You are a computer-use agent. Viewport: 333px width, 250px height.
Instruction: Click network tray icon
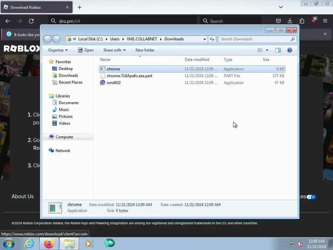click(292, 244)
